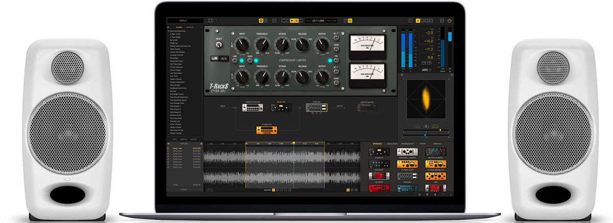613x223 pixels.
Task: Switch to the Equalizers module tab
Action: (x=392, y=144)
